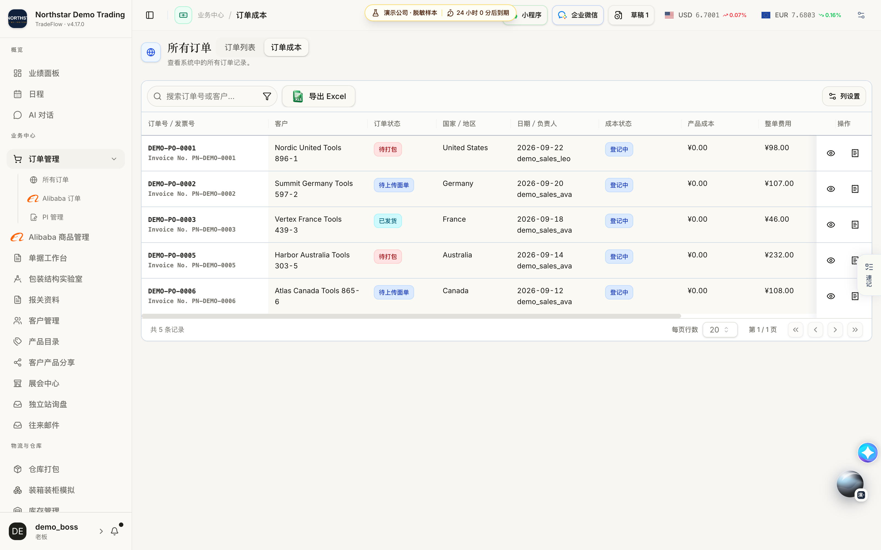The height and width of the screenshot is (550, 881).
Task: View details eye icon for DEMO-PO-0002
Action: pyautogui.click(x=831, y=189)
